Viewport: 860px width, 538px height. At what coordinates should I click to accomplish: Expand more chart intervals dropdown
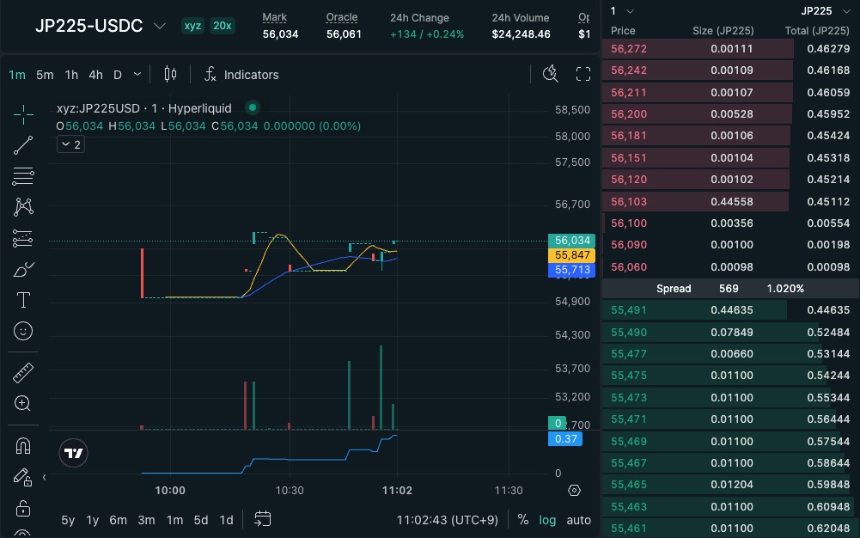point(137,74)
